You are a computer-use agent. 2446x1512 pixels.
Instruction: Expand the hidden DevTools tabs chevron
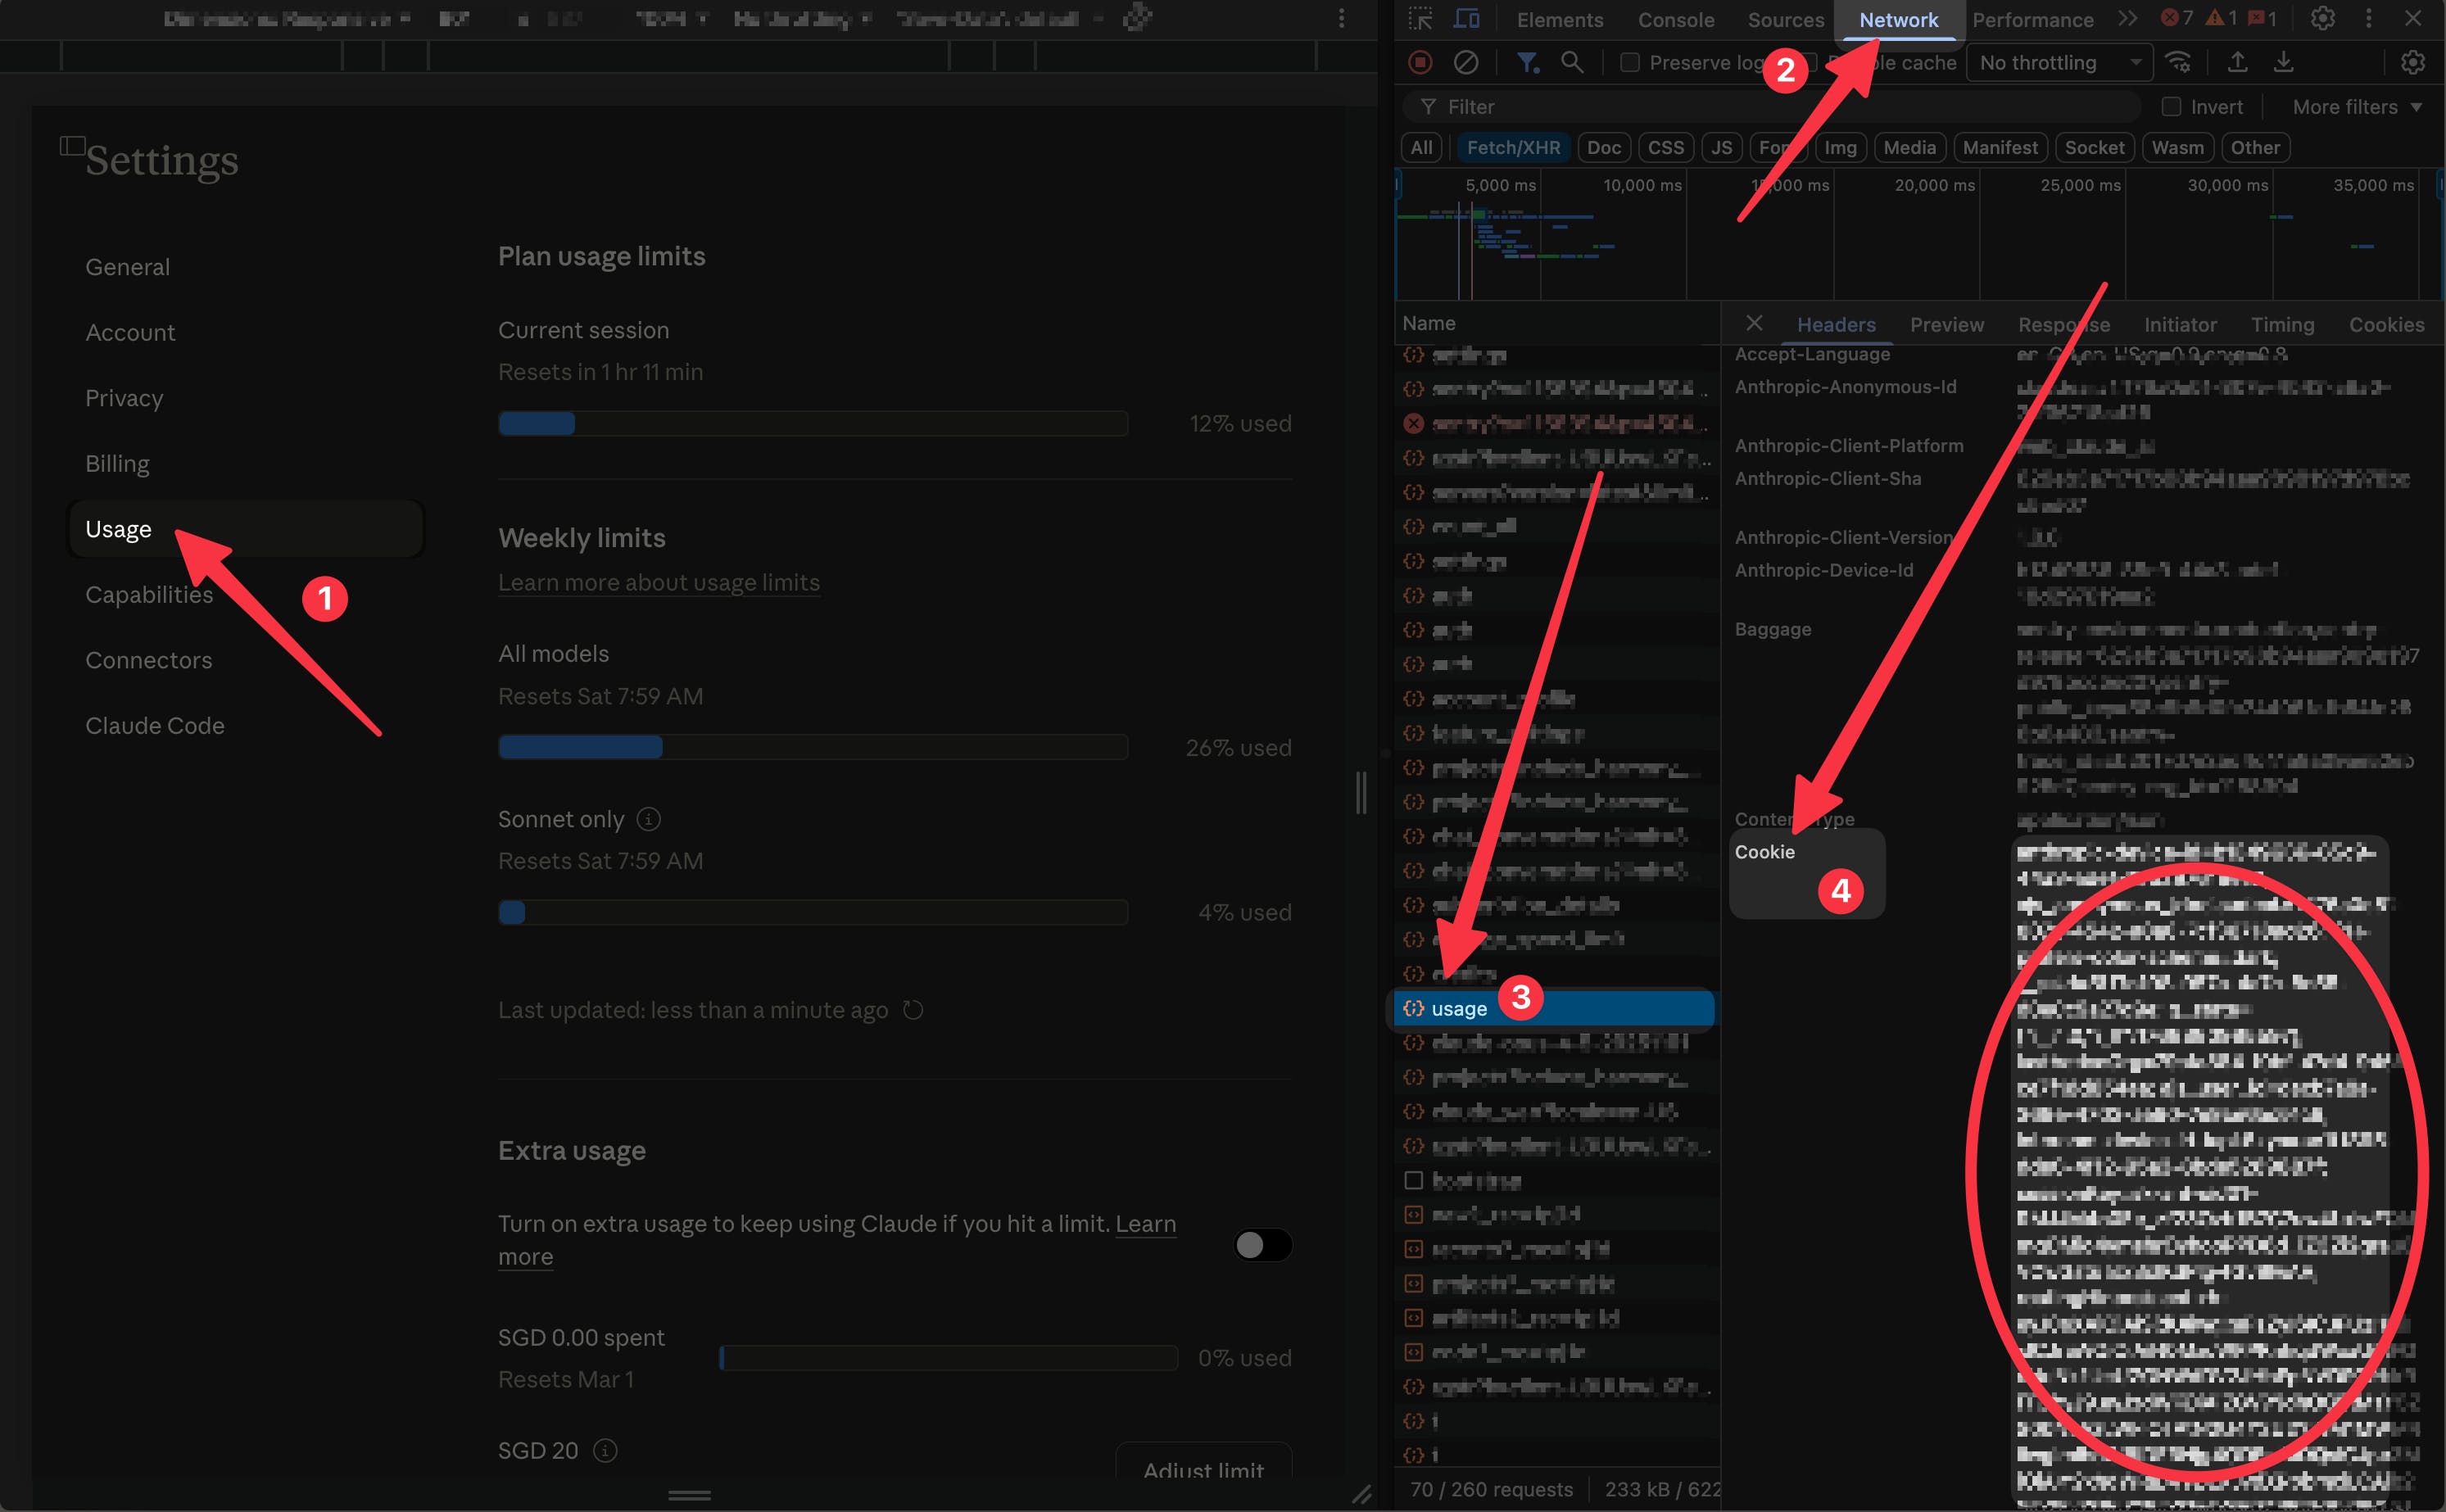[x=2127, y=19]
